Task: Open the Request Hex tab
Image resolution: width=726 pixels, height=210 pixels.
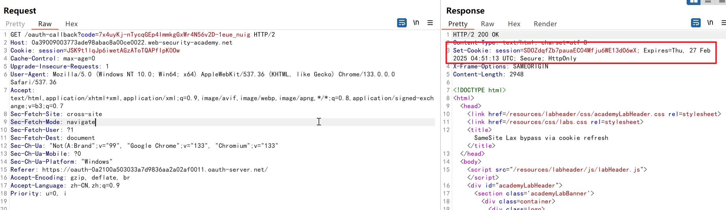Action: pyautogui.click(x=71, y=24)
